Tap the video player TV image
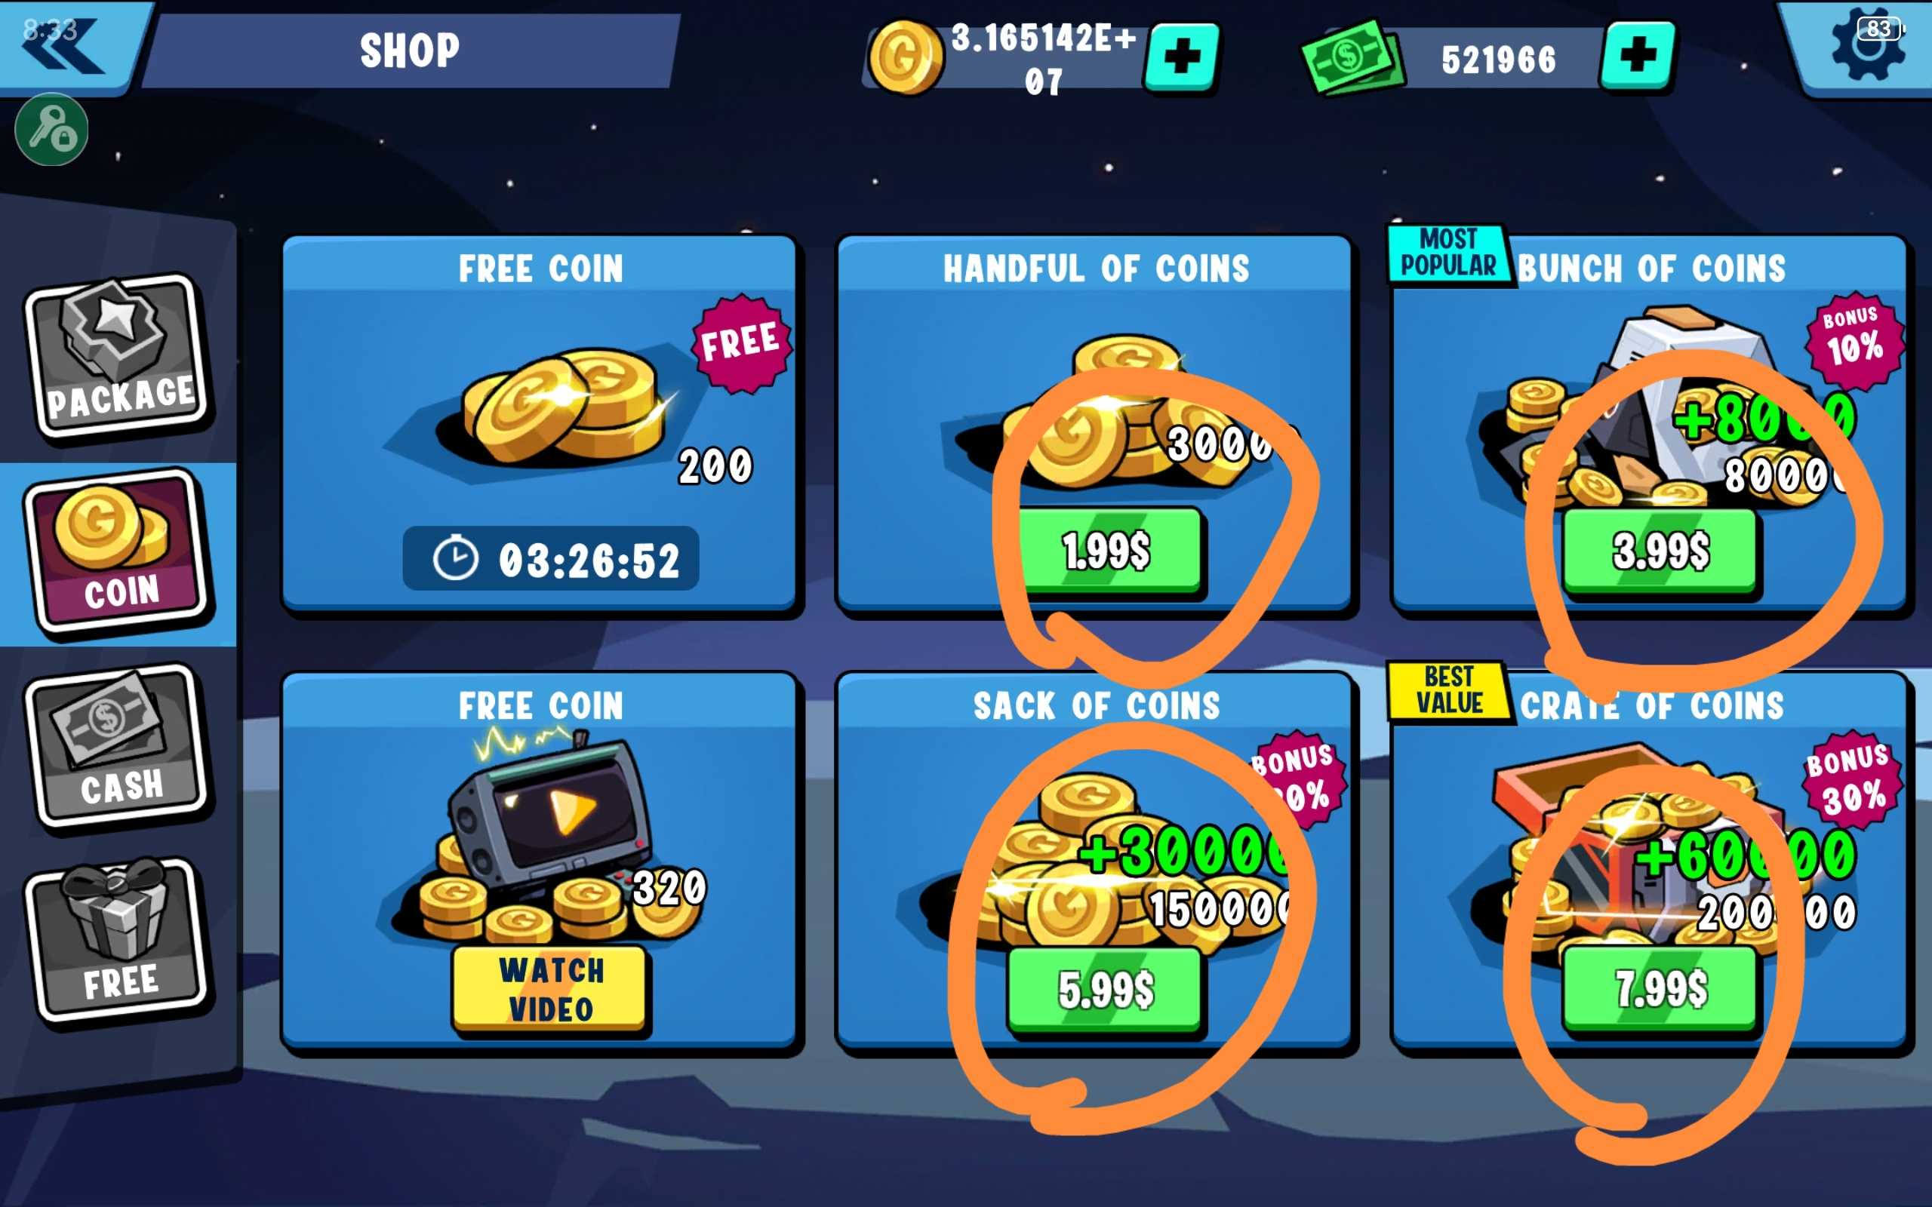 (551, 810)
